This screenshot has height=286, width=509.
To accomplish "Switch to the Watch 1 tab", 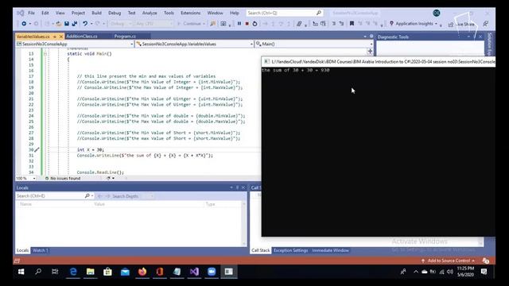I will click(x=41, y=250).
